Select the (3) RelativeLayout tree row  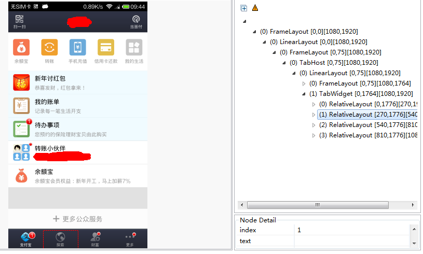368,135
